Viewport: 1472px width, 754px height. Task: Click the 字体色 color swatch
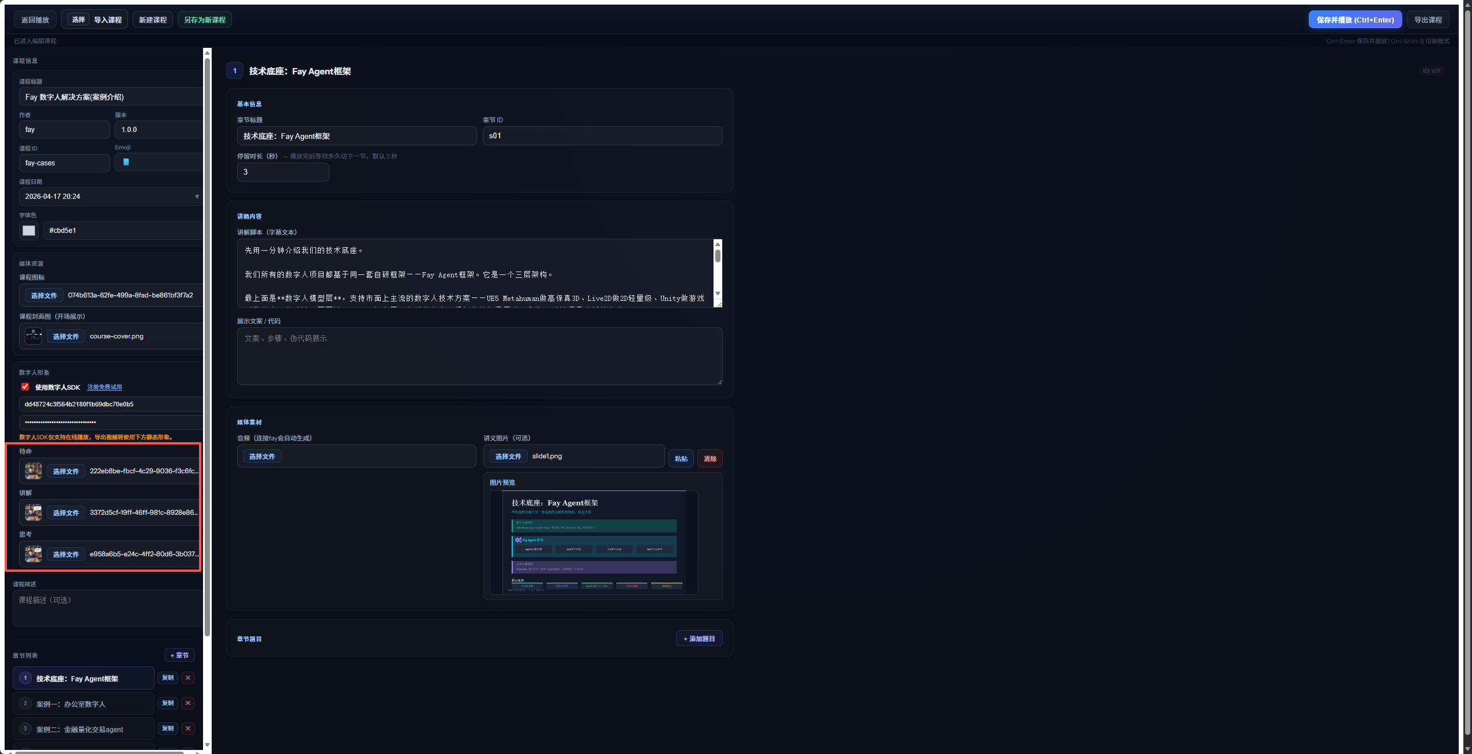[29, 231]
